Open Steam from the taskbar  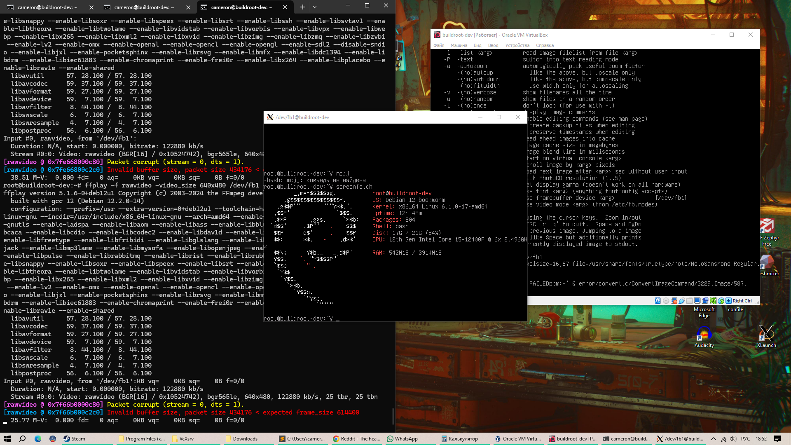(75, 439)
